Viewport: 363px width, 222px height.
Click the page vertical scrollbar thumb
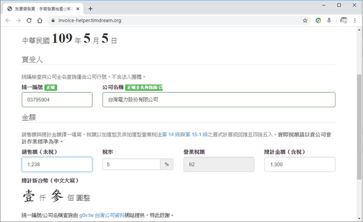coord(359,127)
